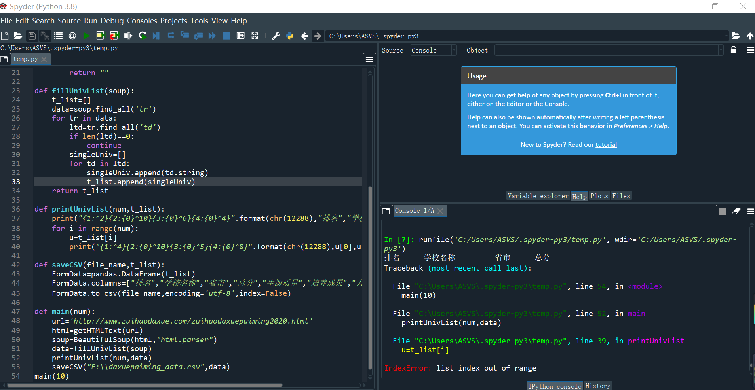Click the IndexError text in console
Viewport: 755px width, 390px height.
(408, 368)
